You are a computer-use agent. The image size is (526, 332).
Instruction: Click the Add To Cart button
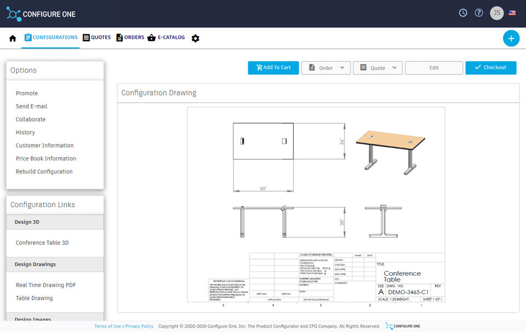(x=273, y=68)
